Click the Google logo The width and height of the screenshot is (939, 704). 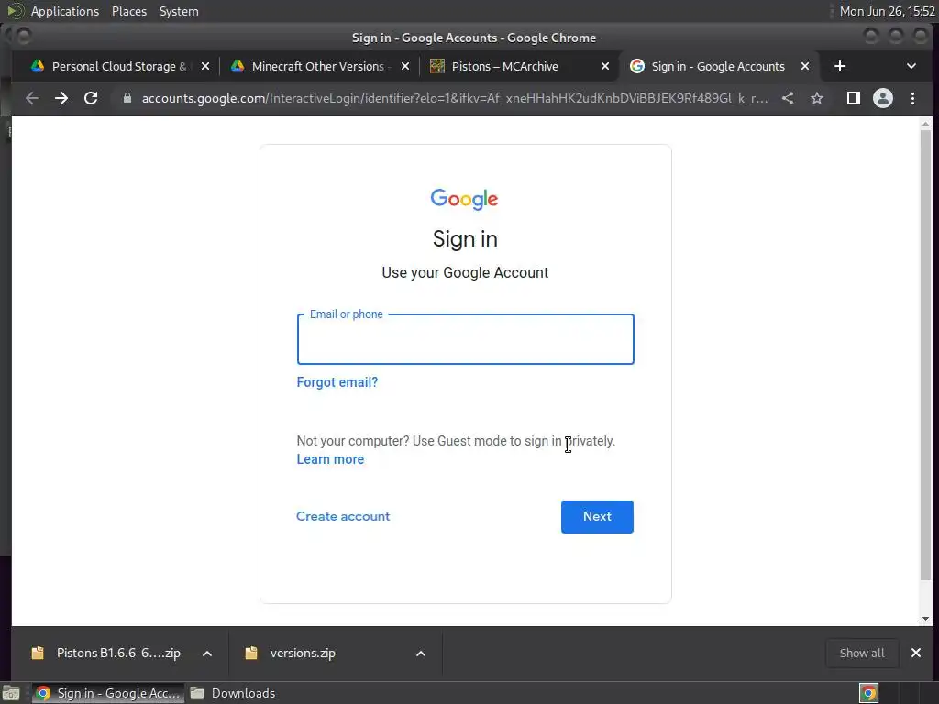tap(464, 199)
